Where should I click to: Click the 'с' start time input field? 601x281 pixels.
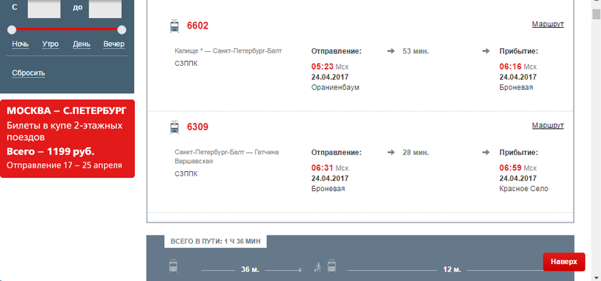click(44, 9)
